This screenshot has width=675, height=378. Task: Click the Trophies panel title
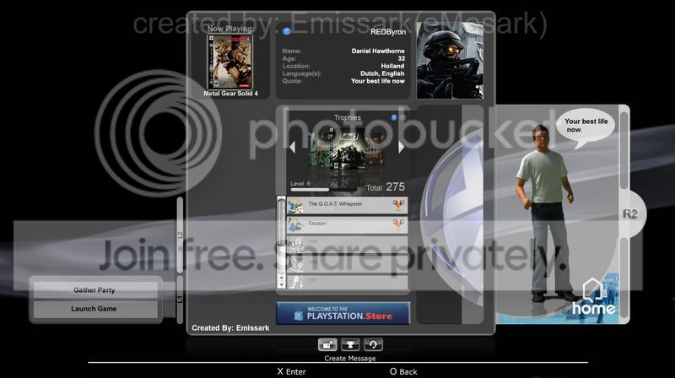click(x=348, y=117)
